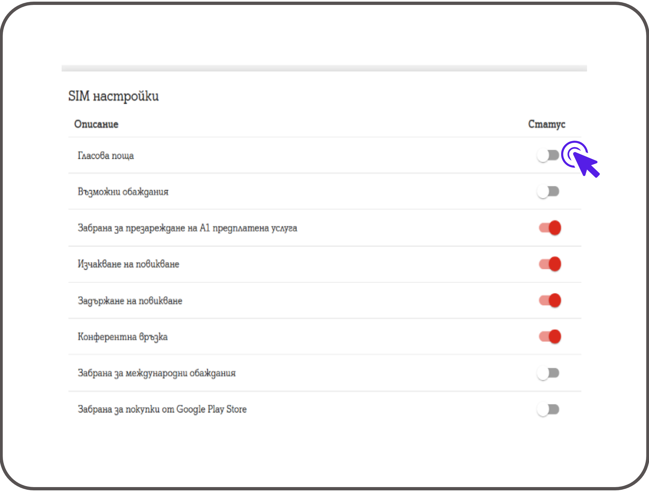649x492 pixels.
Task: Enable the Гласова поща toggle switch
Action: (x=548, y=155)
